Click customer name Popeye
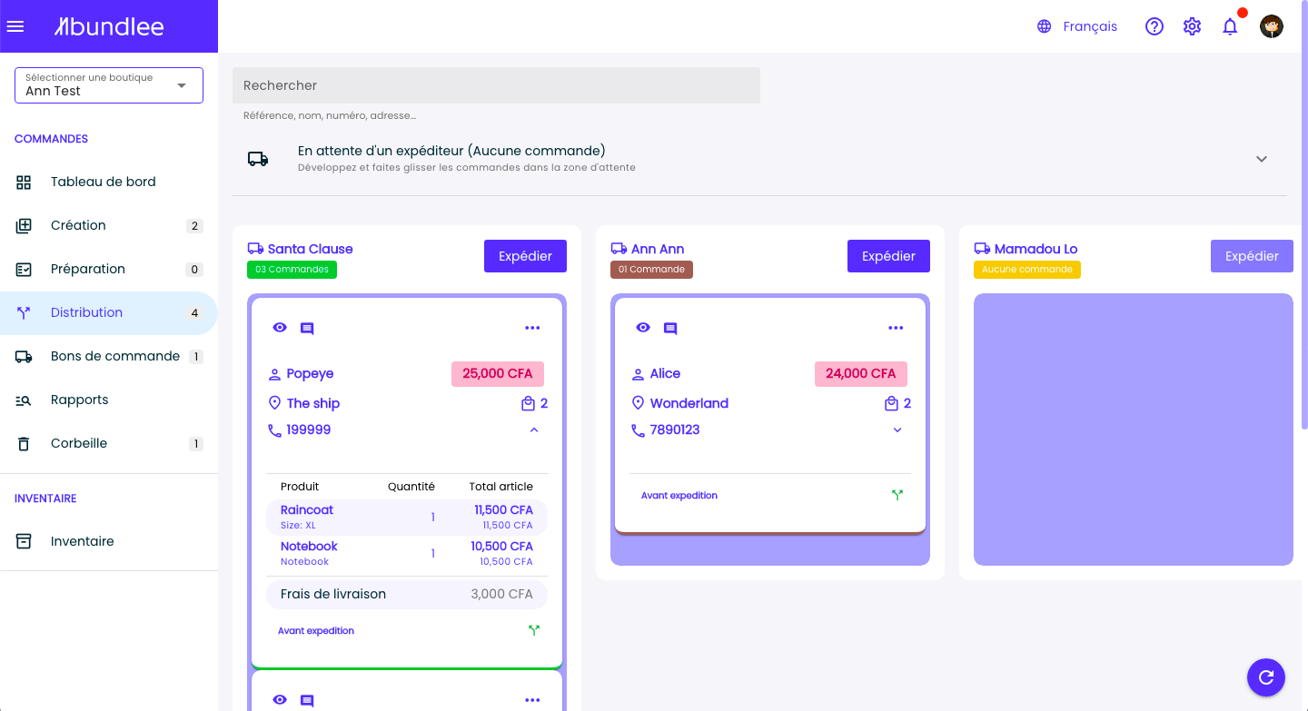This screenshot has width=1308, height=711. tap(310, 373)
